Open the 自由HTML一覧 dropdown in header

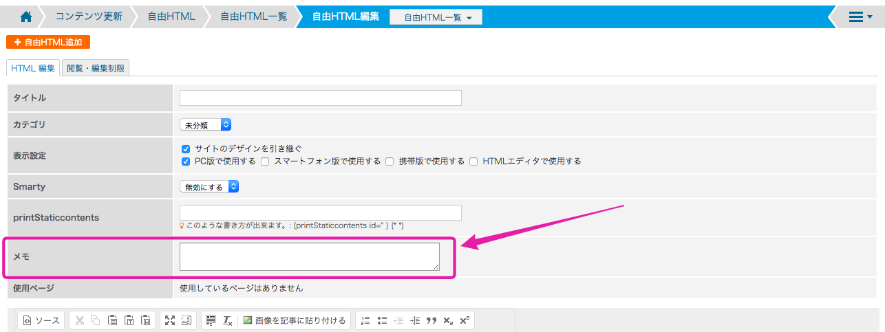(x=436, y=17)
